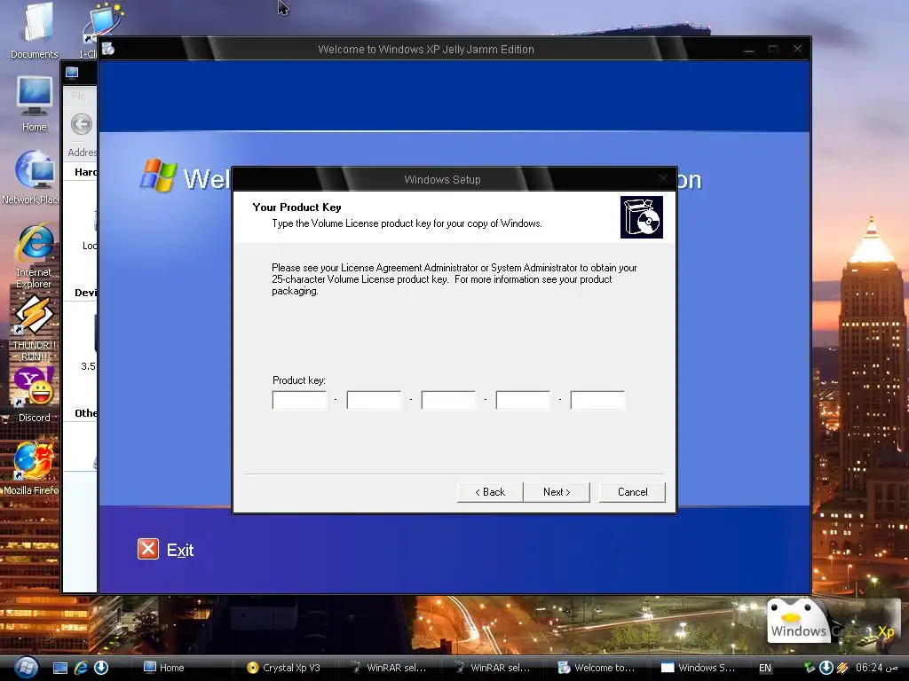Click the green network tray icon
The height and width of the screenshot is (681, 909).
810,668
